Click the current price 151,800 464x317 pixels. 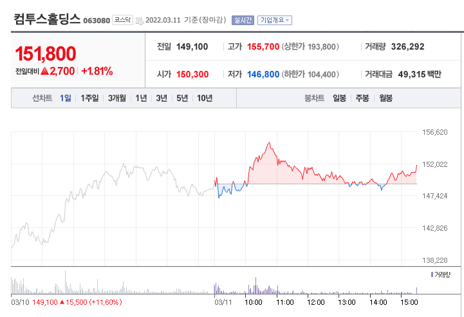click(x=45, y=53)
